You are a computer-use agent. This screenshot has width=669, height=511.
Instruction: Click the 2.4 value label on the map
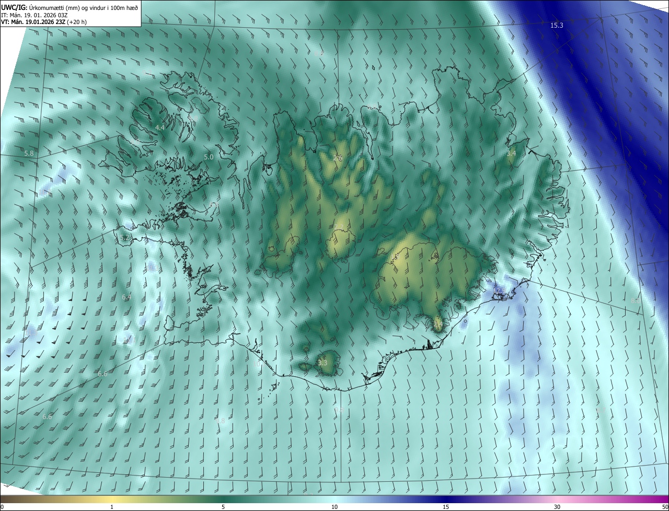coord(438,324)
